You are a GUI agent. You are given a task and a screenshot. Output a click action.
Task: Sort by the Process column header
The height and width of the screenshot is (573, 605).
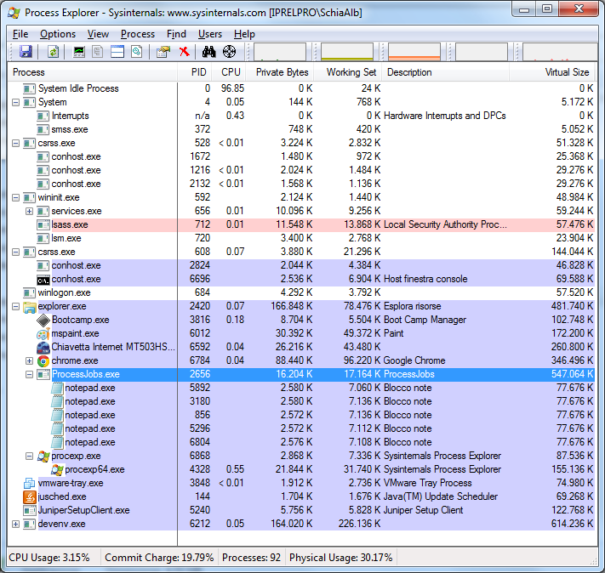coord(92,72)
